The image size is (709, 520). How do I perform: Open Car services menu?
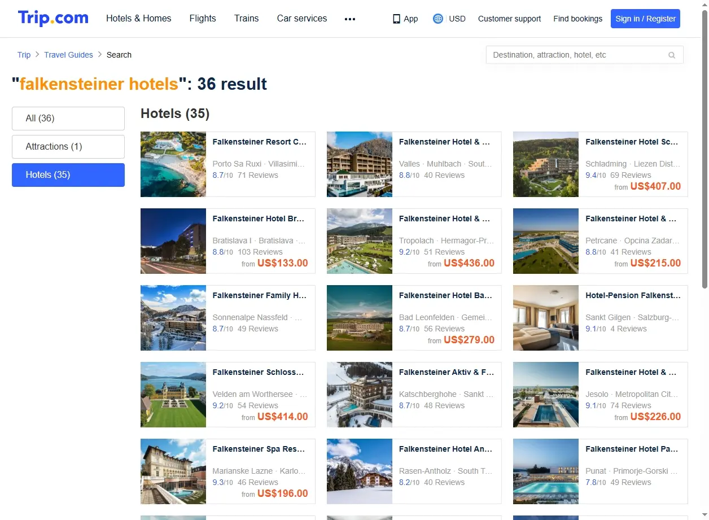click(x=302, y=19)
